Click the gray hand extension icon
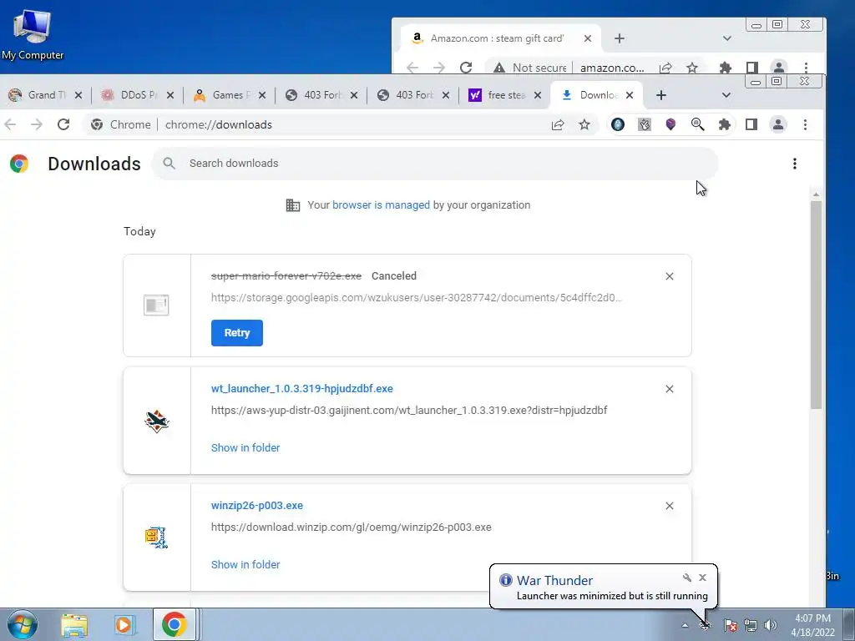Screen dimensions: 855x641 (644, 124)
